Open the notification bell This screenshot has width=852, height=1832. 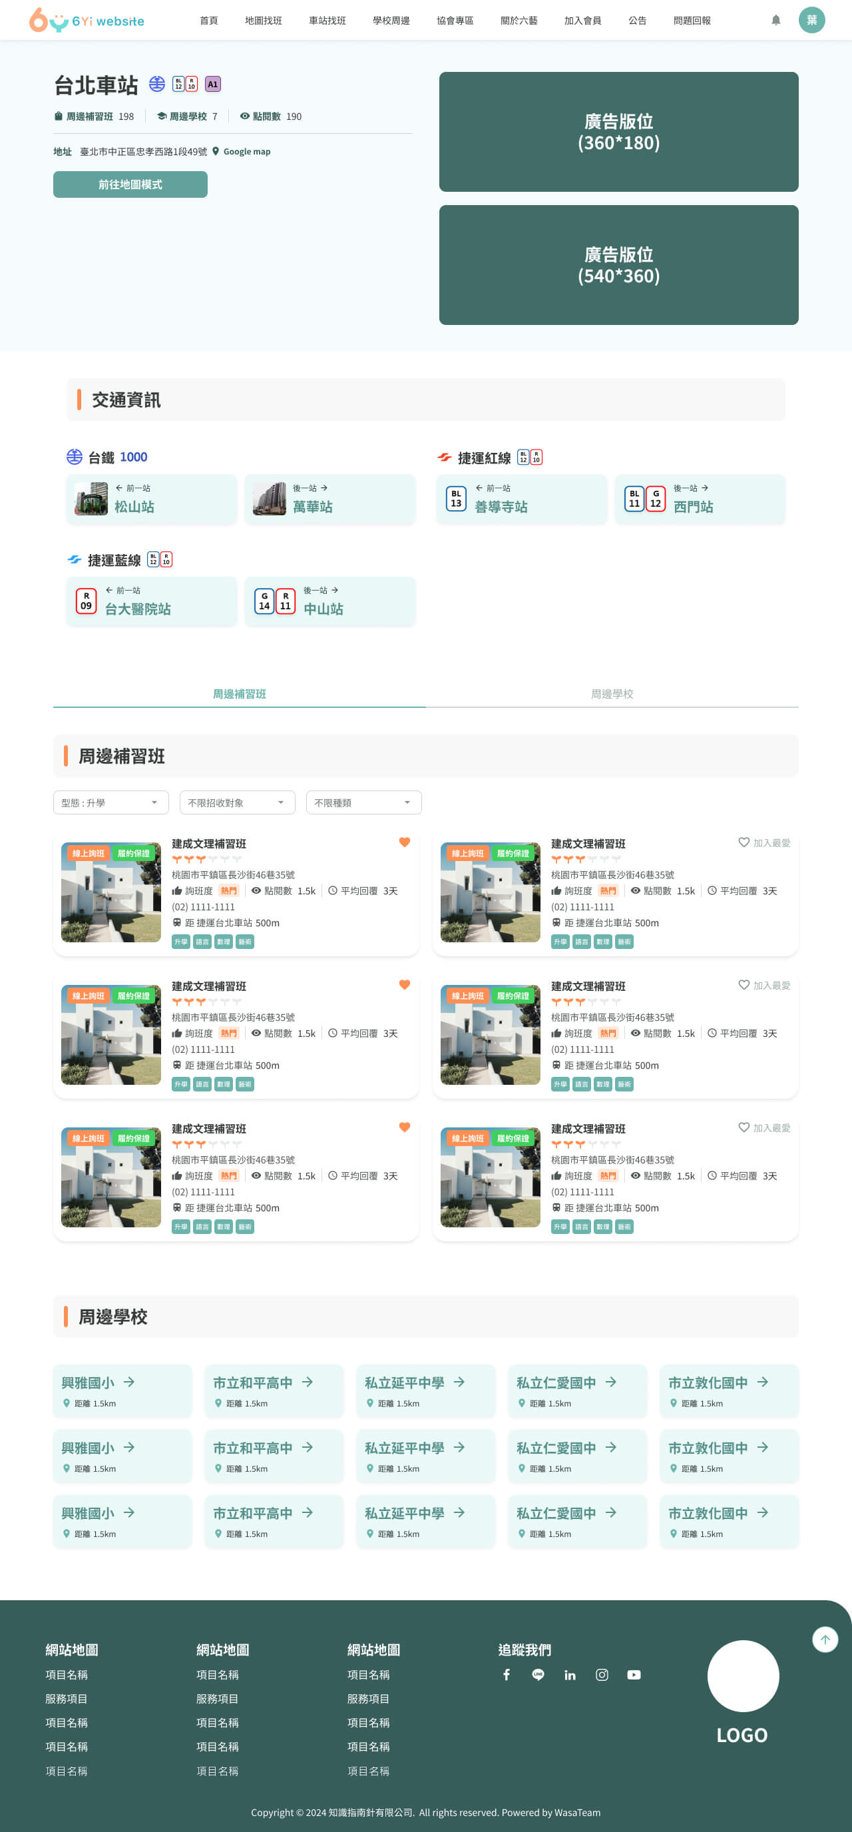pyautogui.click(x=776, y=20)
